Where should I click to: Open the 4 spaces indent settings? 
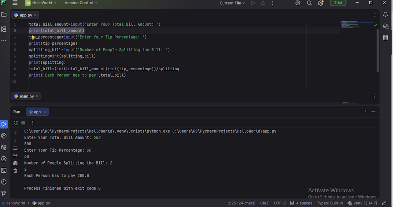(301, 203)
